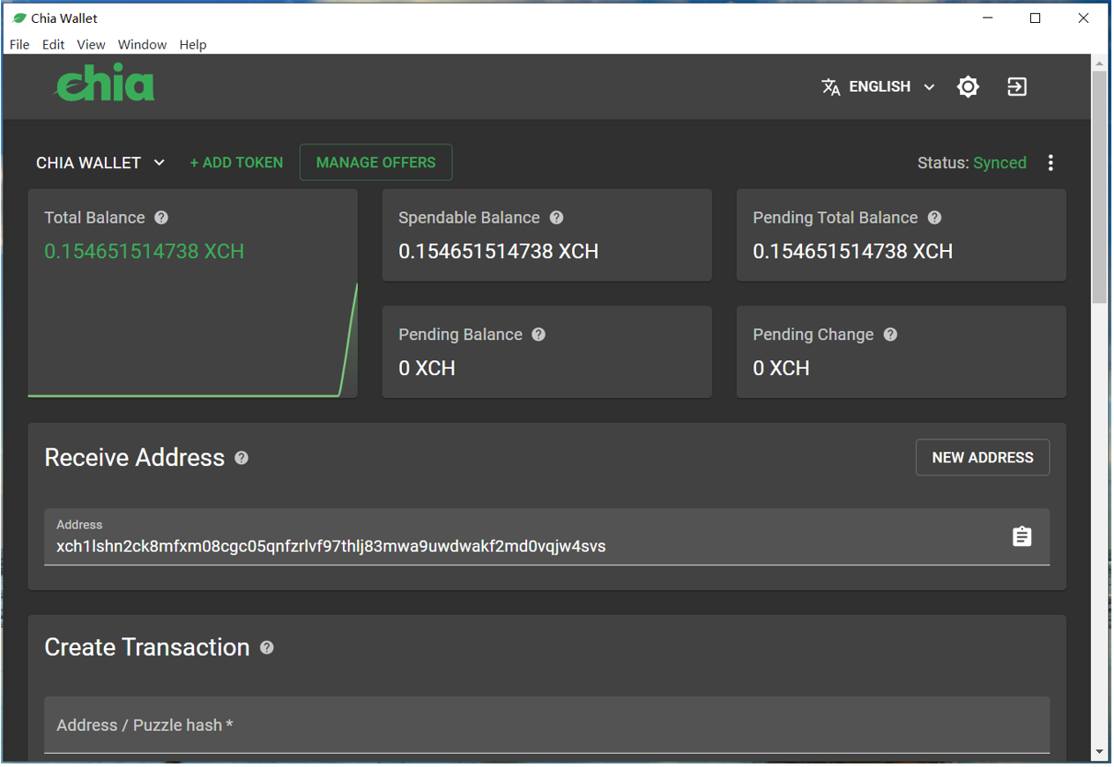1114x767 pixels.
Task: Click the Pending Total Balance help icon
Action: pyautogui.click(x=934, y=218)
